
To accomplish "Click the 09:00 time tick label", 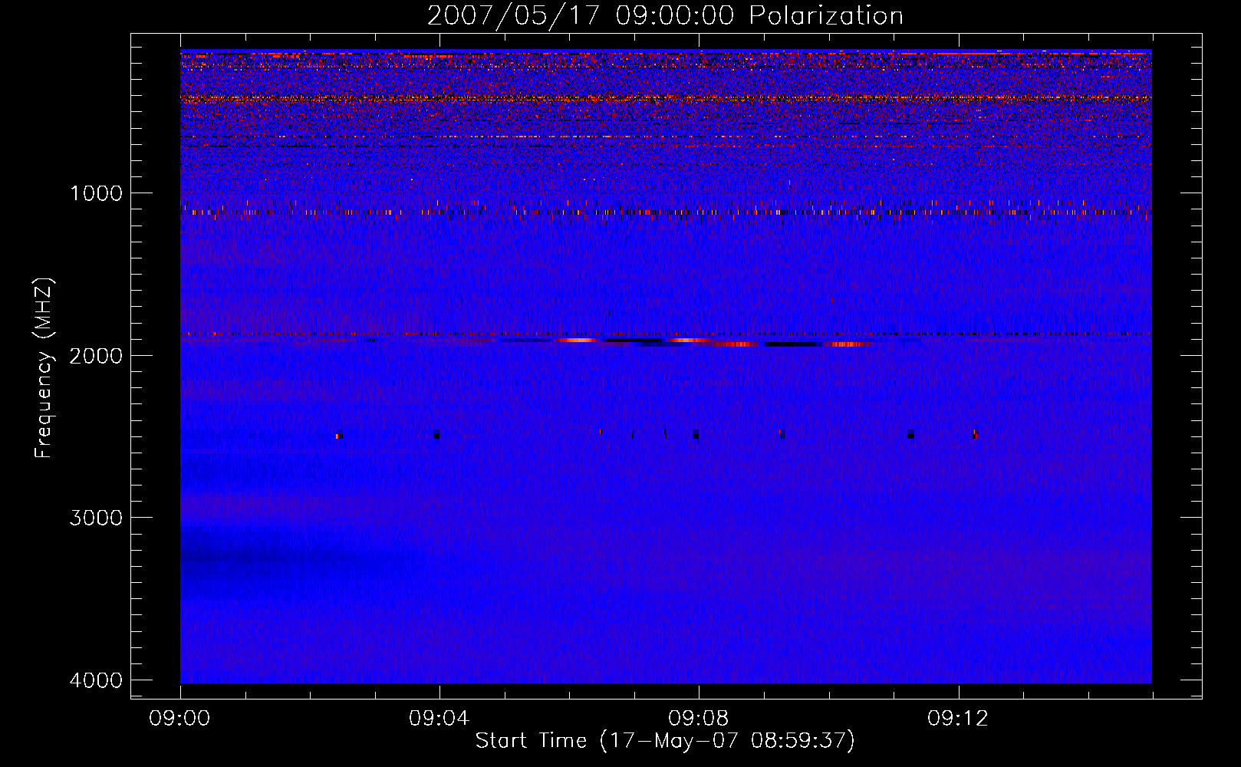I will 180,719.
